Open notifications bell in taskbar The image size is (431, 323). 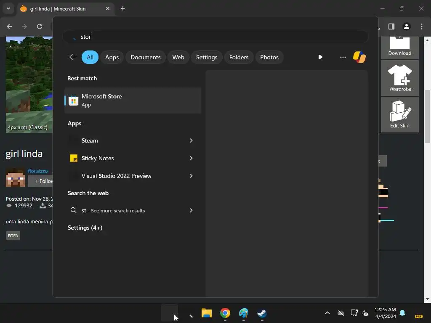[x=402, y=313]
